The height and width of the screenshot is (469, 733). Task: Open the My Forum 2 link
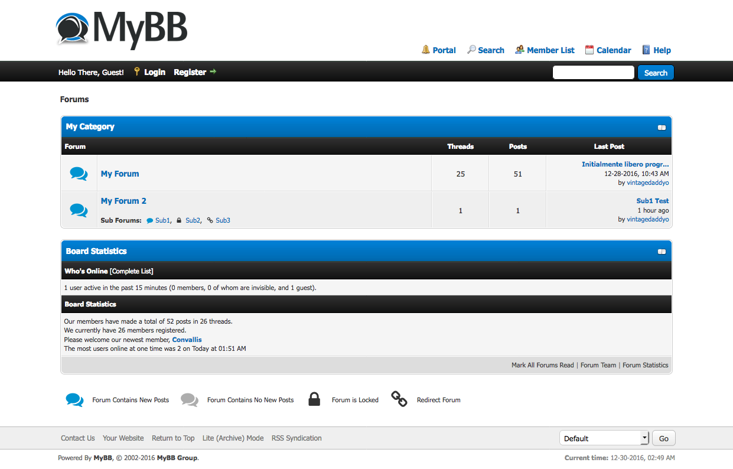(x=123, y=201)
